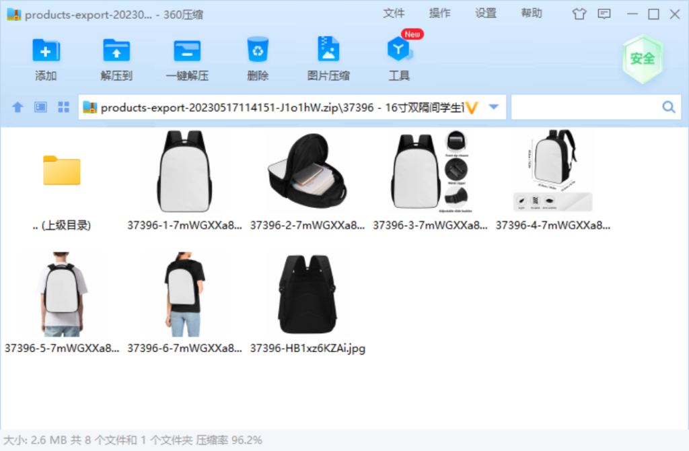Select thumbnail 37396-2-7mWGXXa8 open backpack
This screenshot has height=451, width=689.
click(307, 171)
